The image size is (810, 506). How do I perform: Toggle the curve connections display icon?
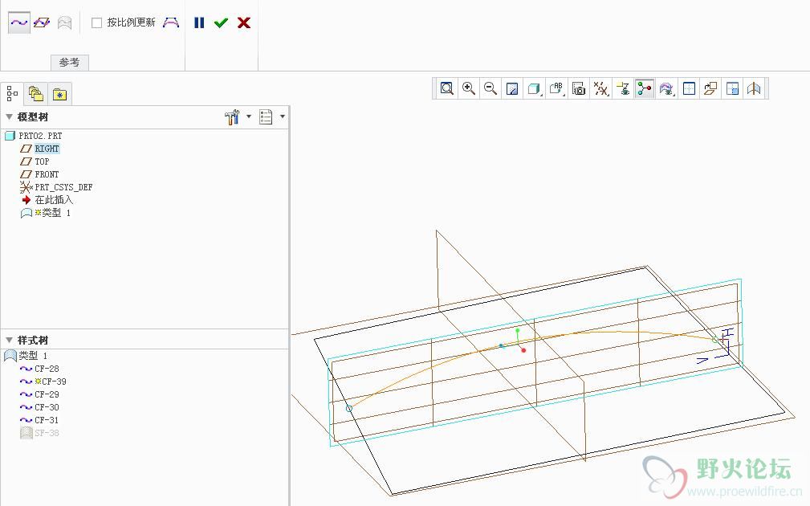point(644,89)
